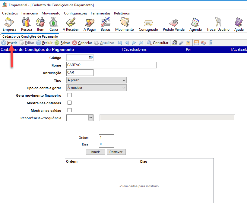This screenshot has height=203, width=247.
Task: Click the Nome input field
Action: [x=112, y=65]
